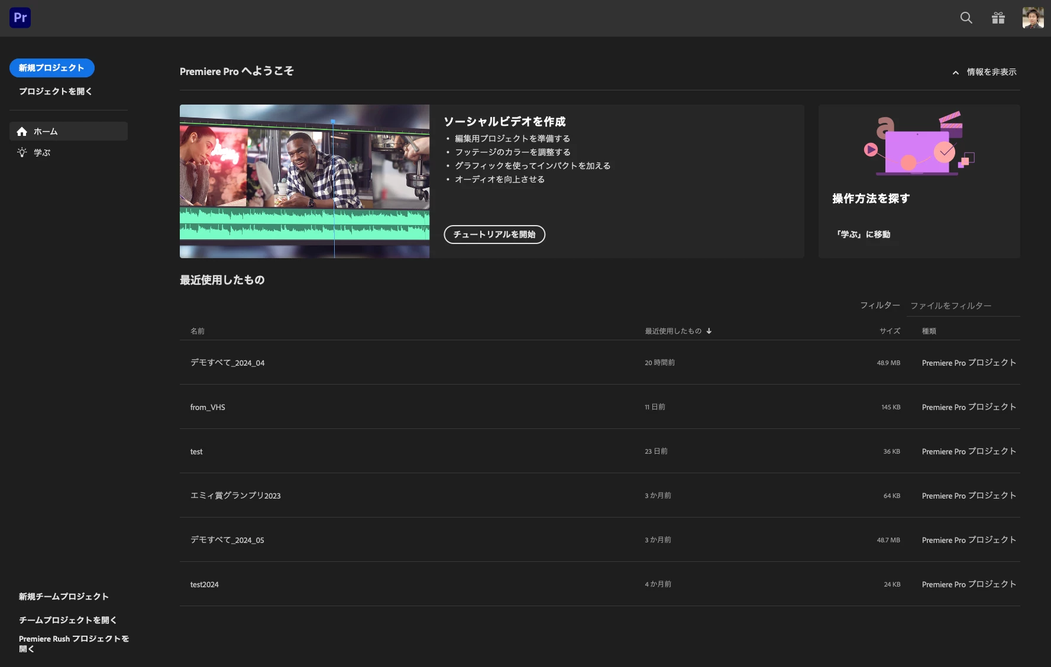Screen dimensions: 1051x667
Task: Click the home icon beside ホーム
Action: pyautogui.click(x=22, y=131)
